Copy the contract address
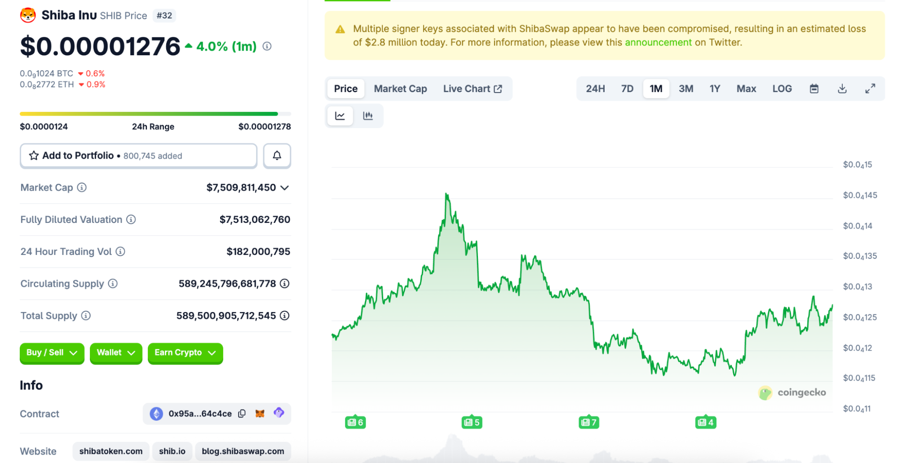The image size is (898, 463). pyautogui.click(x=242, y=414)
